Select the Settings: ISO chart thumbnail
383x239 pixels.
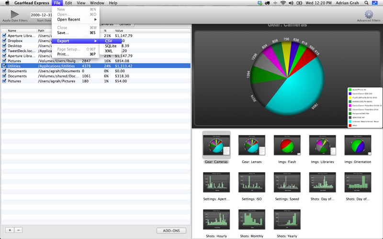pos(252,182)
